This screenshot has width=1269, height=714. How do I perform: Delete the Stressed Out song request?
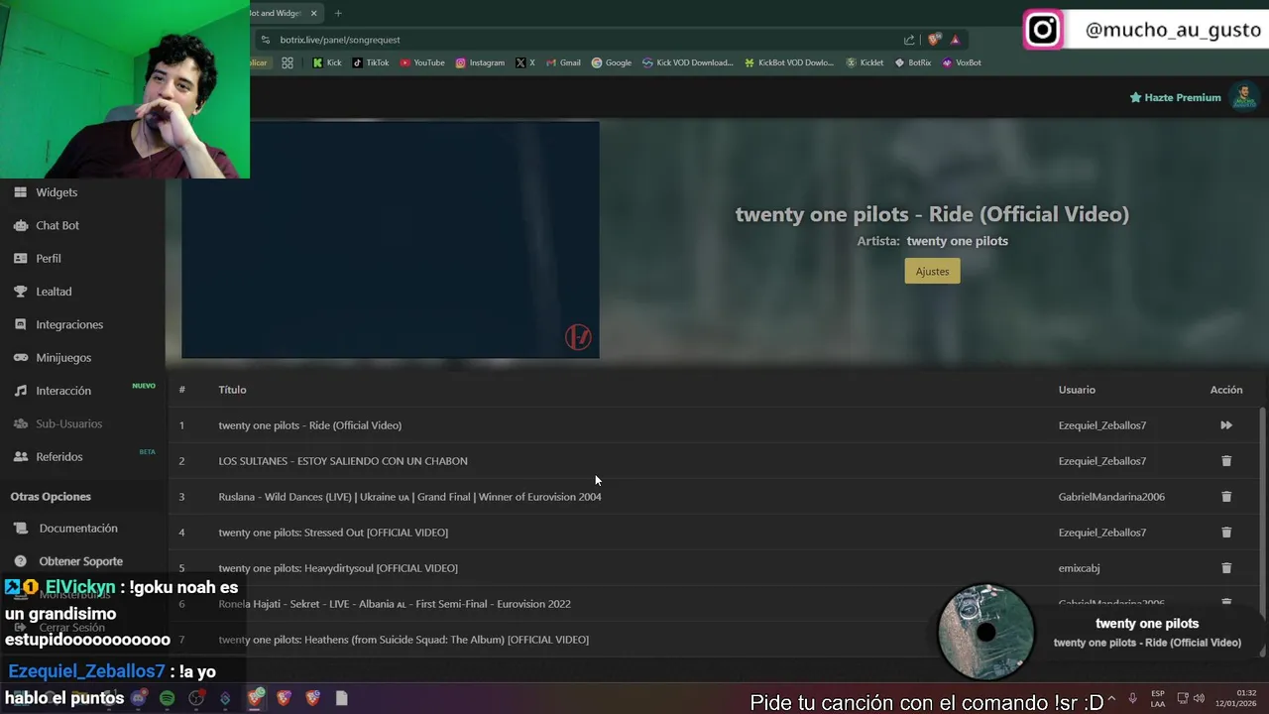point(1226,533)
